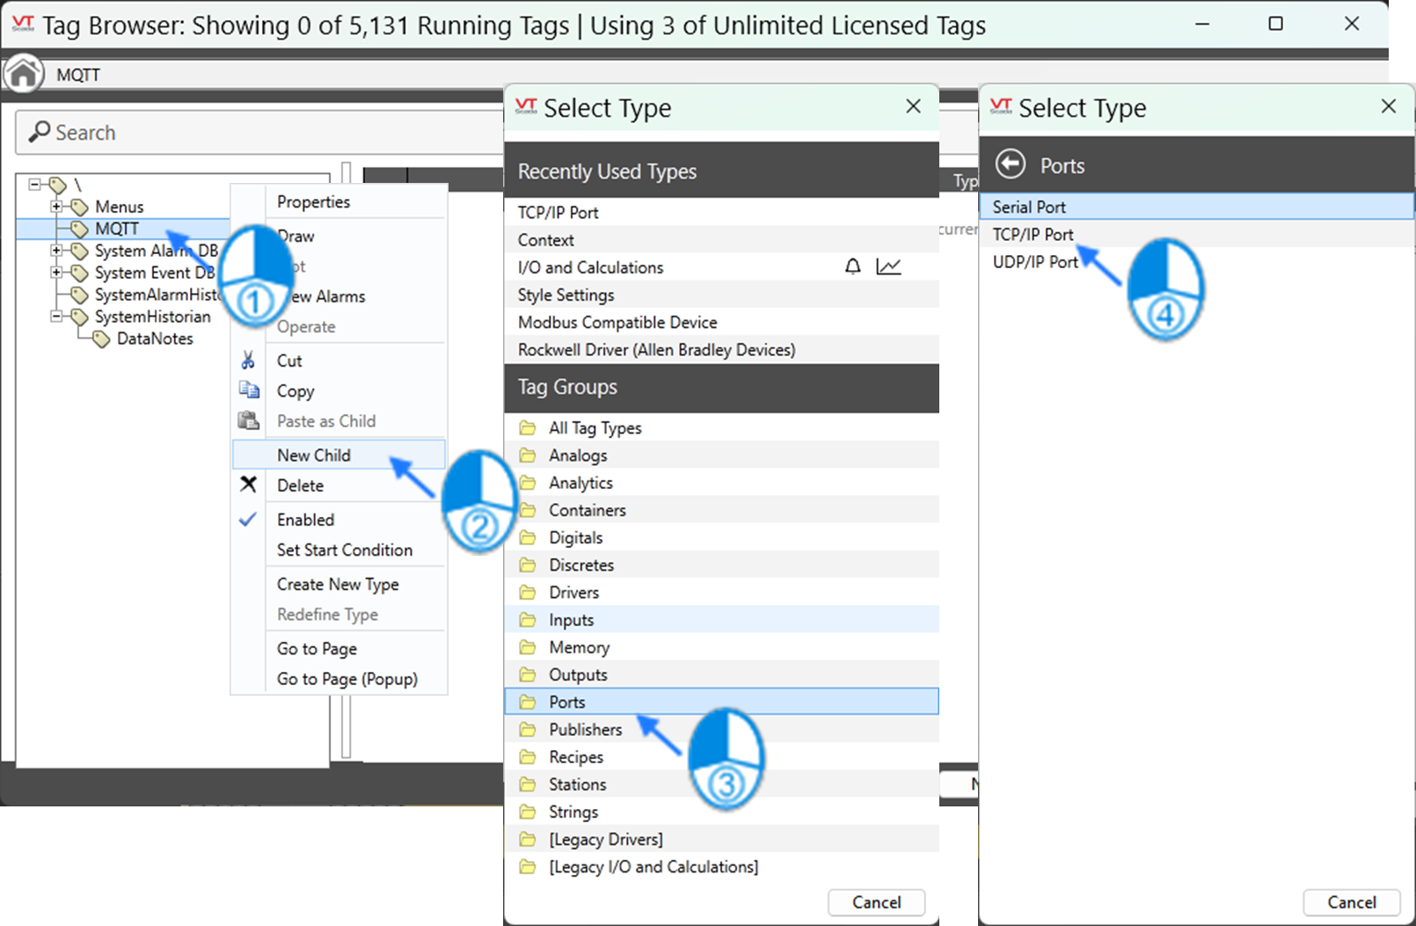Click the Copy icon in the context menu
Viewport: 1416px width, 926px height.
249,390
